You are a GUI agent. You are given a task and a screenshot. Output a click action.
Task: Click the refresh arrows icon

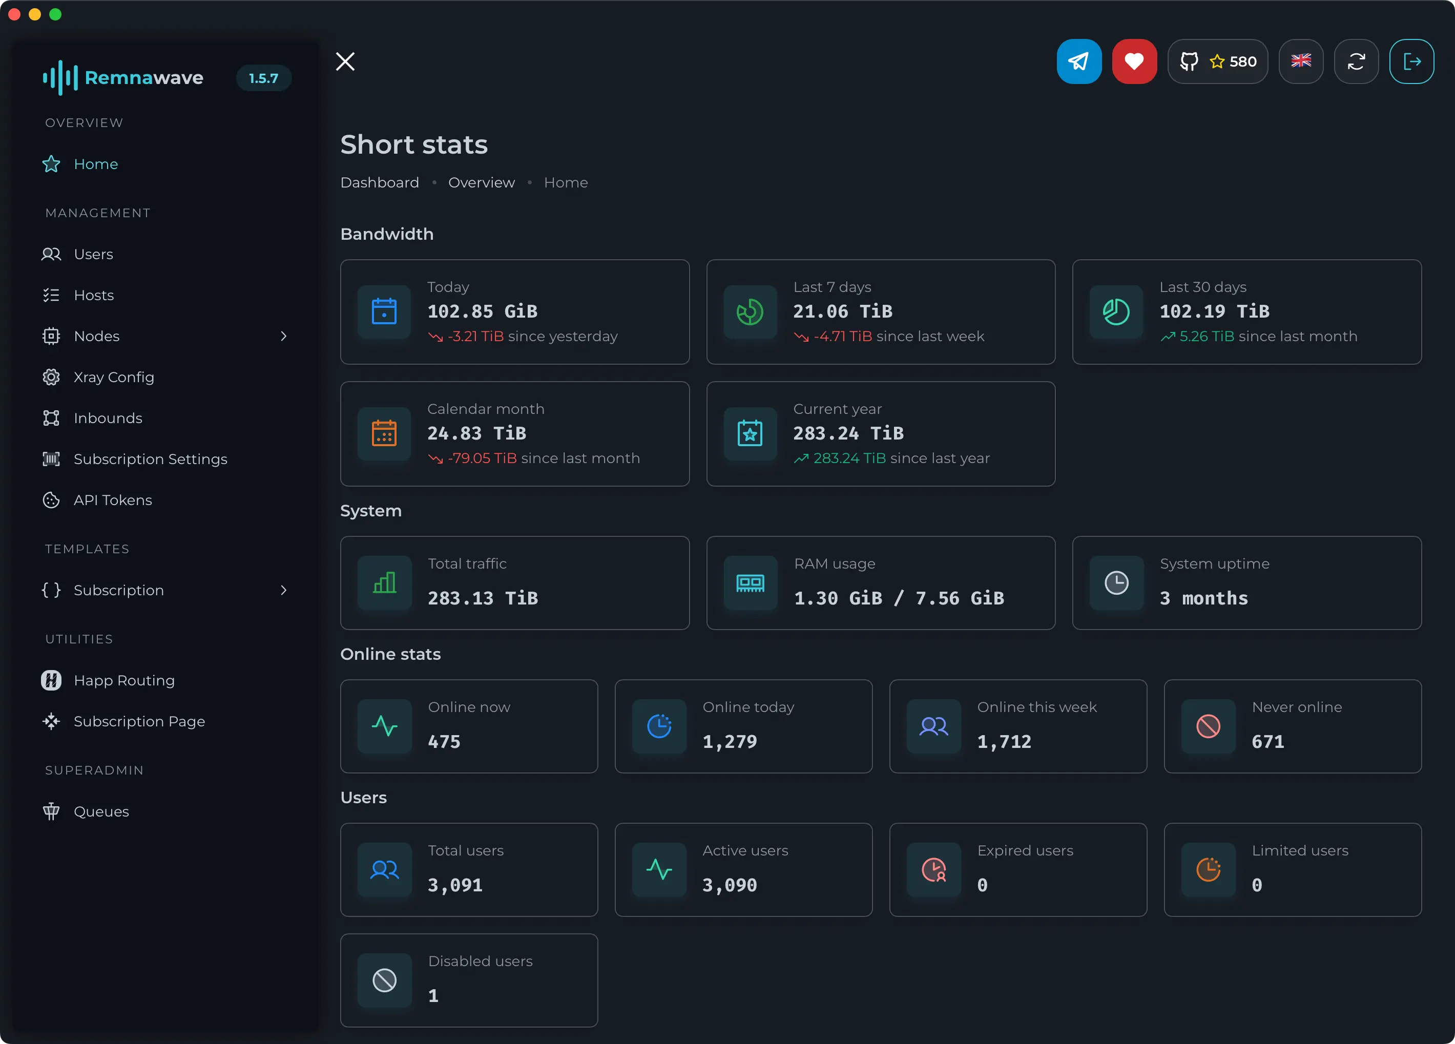tap(1356, 61)
